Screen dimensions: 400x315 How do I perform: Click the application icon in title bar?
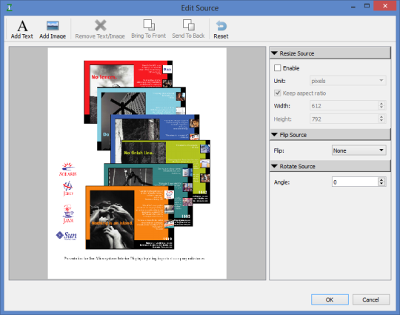(x=10, y=7)
